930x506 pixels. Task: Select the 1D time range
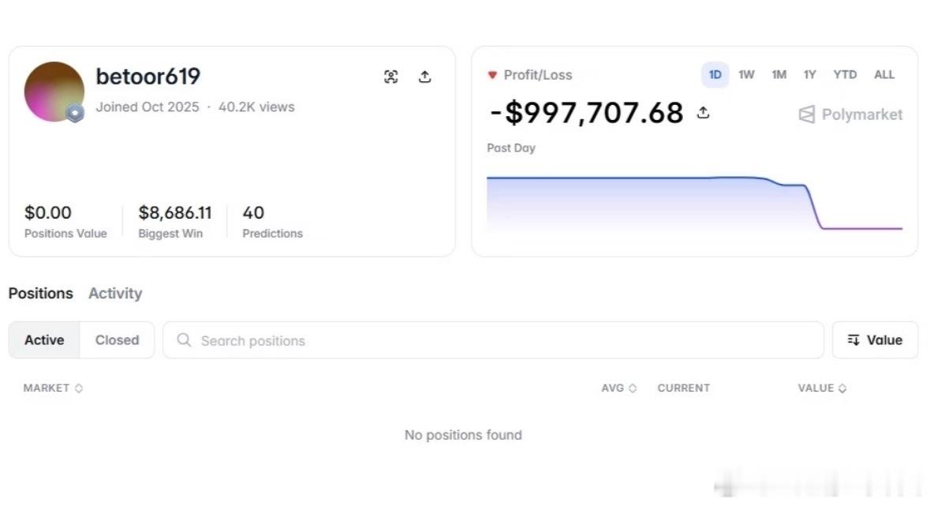[715, 75]
